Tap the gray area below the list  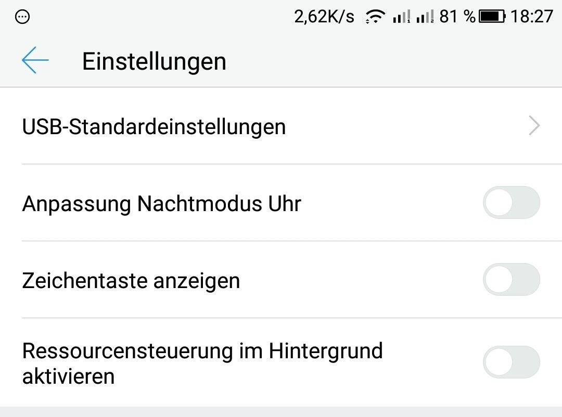point(281,412)
